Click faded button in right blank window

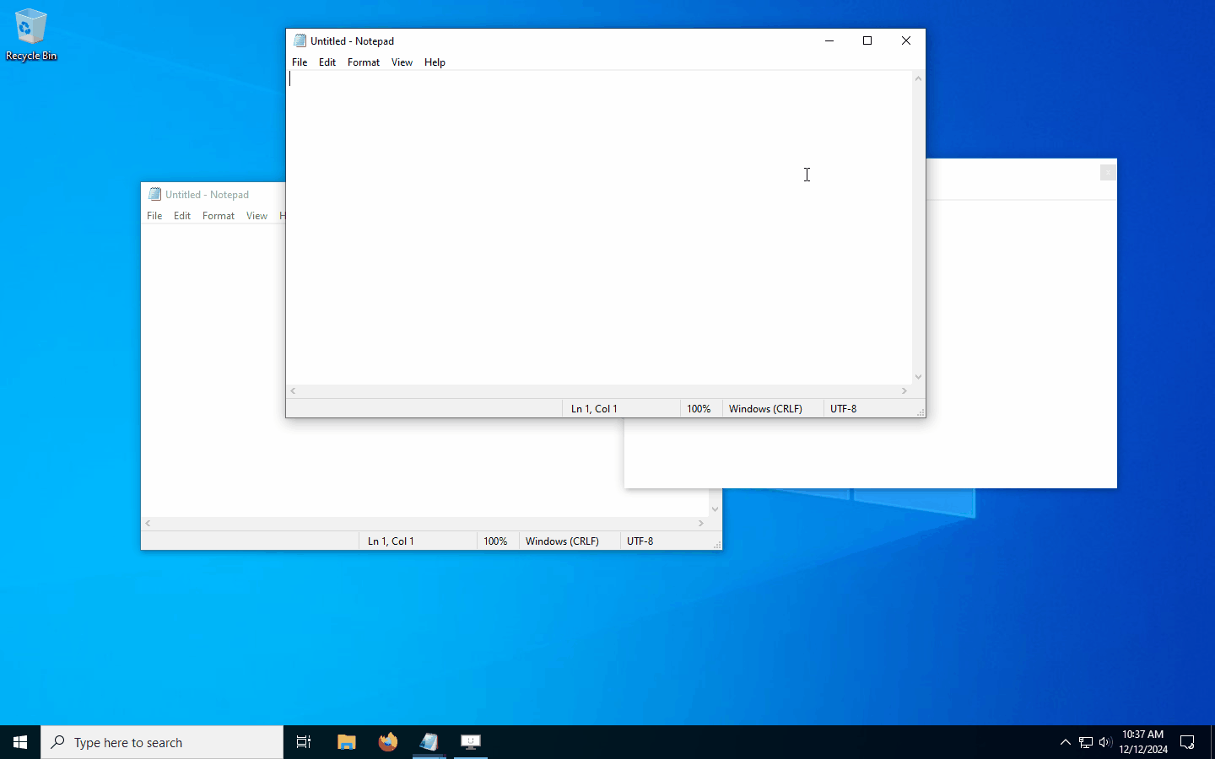[x=1108, y=172]
